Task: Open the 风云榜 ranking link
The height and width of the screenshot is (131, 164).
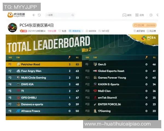Action: click(x=151, y=31)
